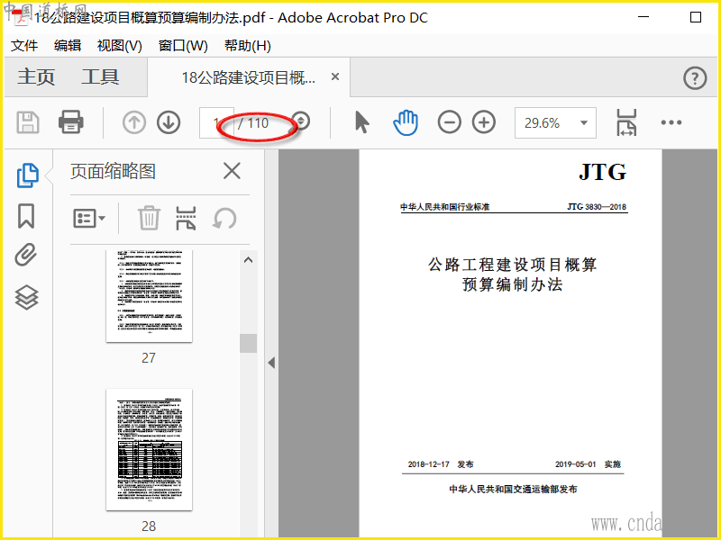
Task: Open the Layers panel icon
Action: 27,298
